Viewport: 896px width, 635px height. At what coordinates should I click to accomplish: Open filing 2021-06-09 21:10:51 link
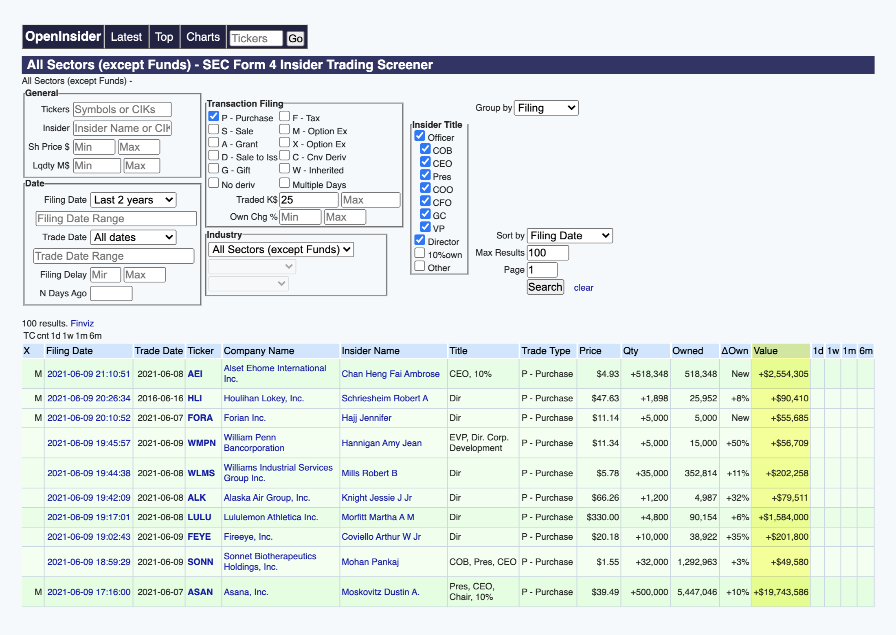click(x=88, y=374)
